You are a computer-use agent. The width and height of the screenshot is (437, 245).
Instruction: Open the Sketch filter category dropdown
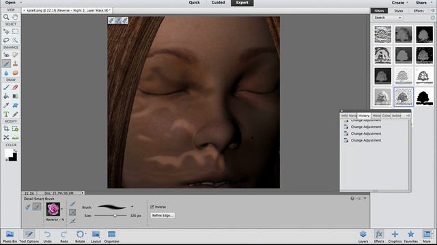387,18
